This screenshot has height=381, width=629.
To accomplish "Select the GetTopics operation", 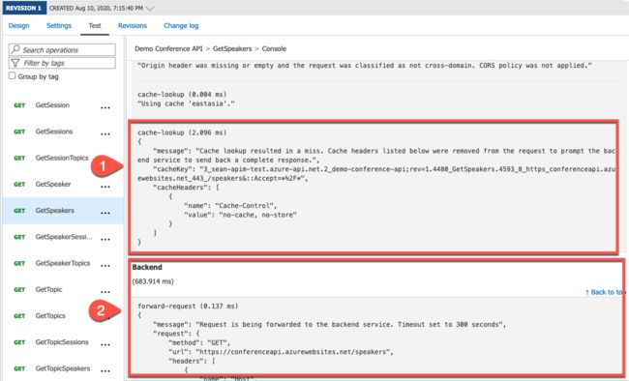I will pos(50,315).
